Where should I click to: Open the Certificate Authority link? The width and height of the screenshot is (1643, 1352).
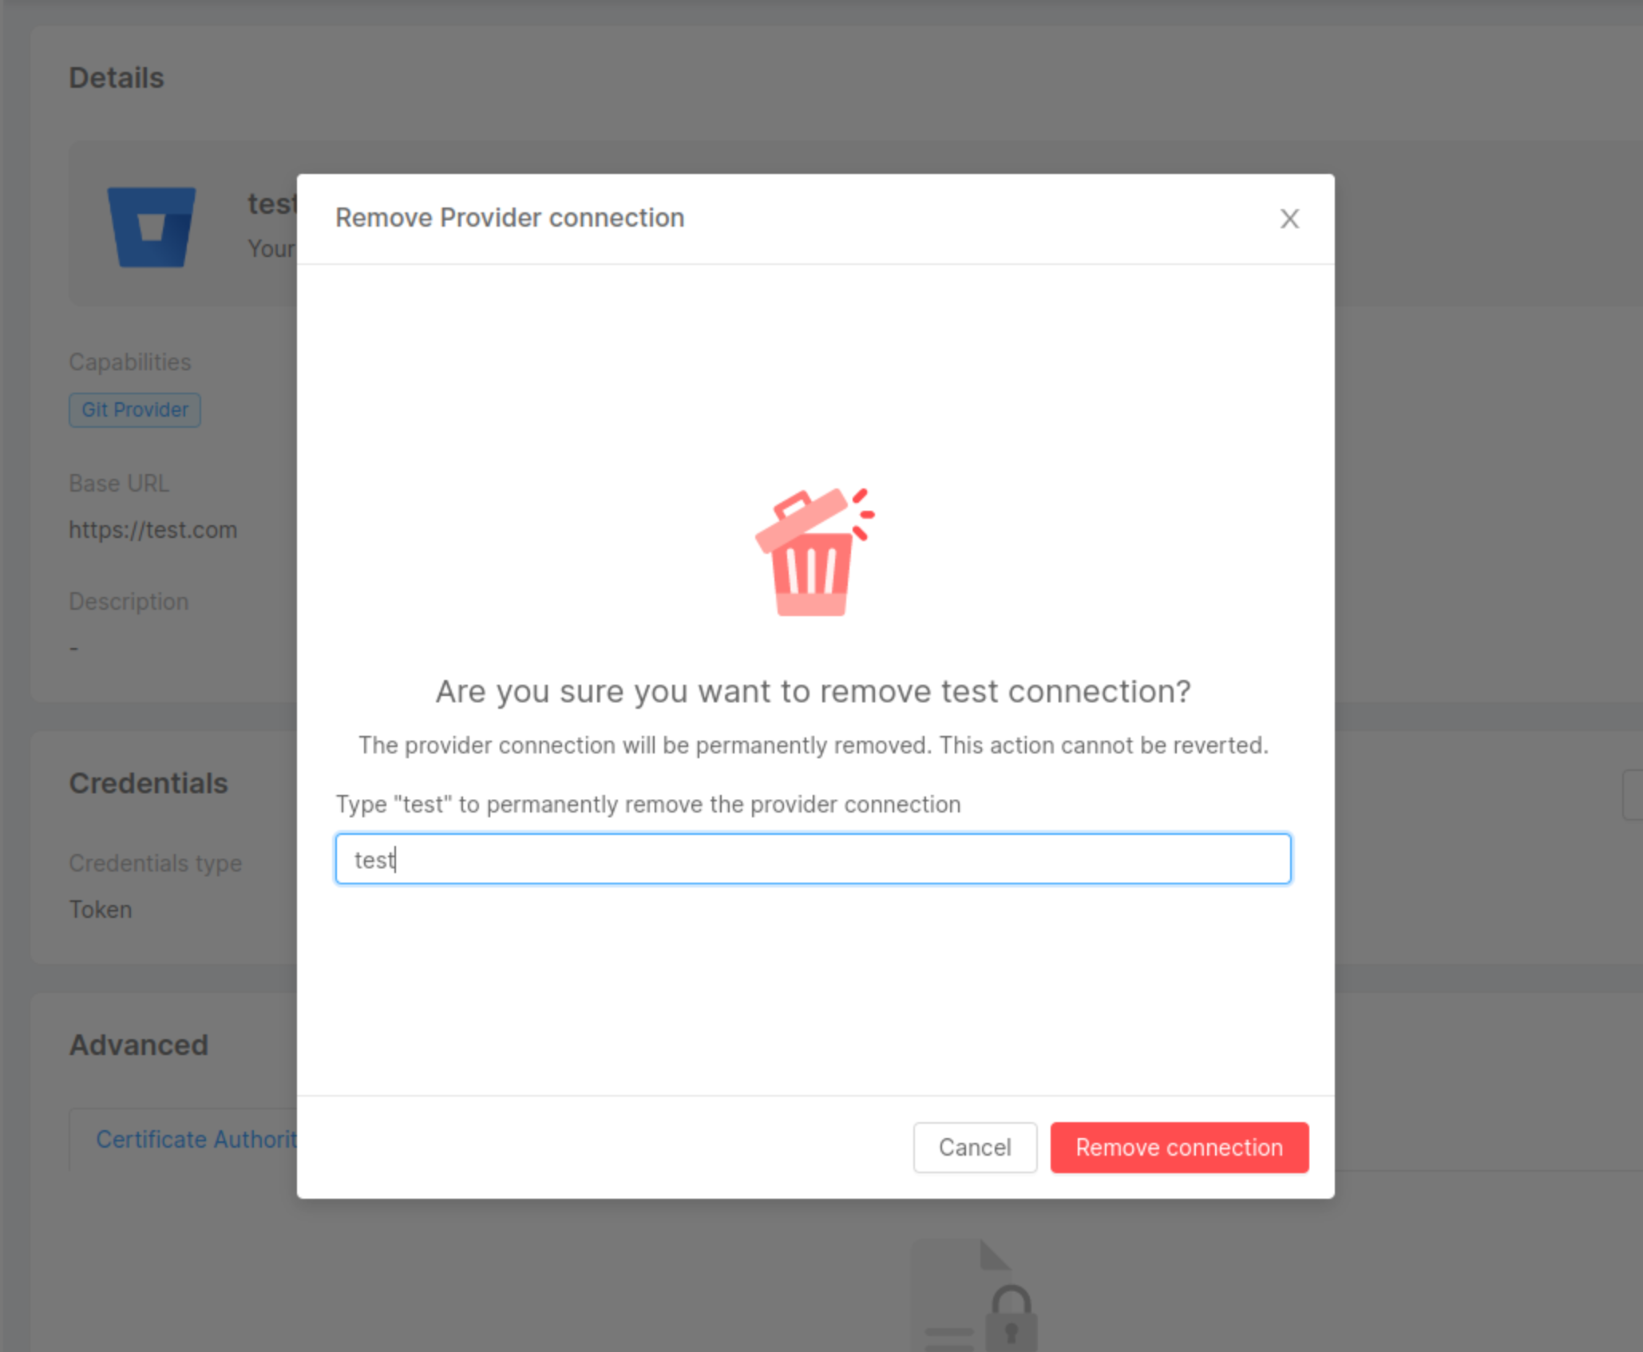point(197,1139)
